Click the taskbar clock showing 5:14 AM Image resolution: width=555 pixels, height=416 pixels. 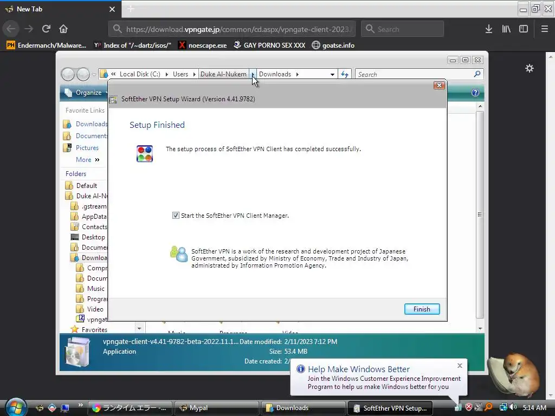click(534, 407)
